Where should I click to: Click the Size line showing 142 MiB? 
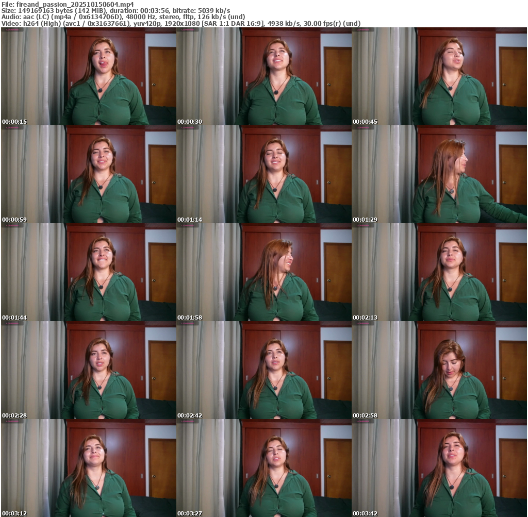(x=116, y=11)
